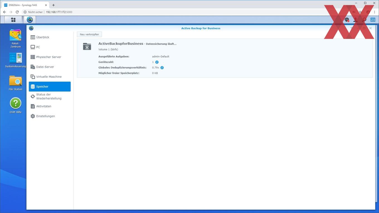Click Volume 1 (btrfs) text

(x=108, y=50)
